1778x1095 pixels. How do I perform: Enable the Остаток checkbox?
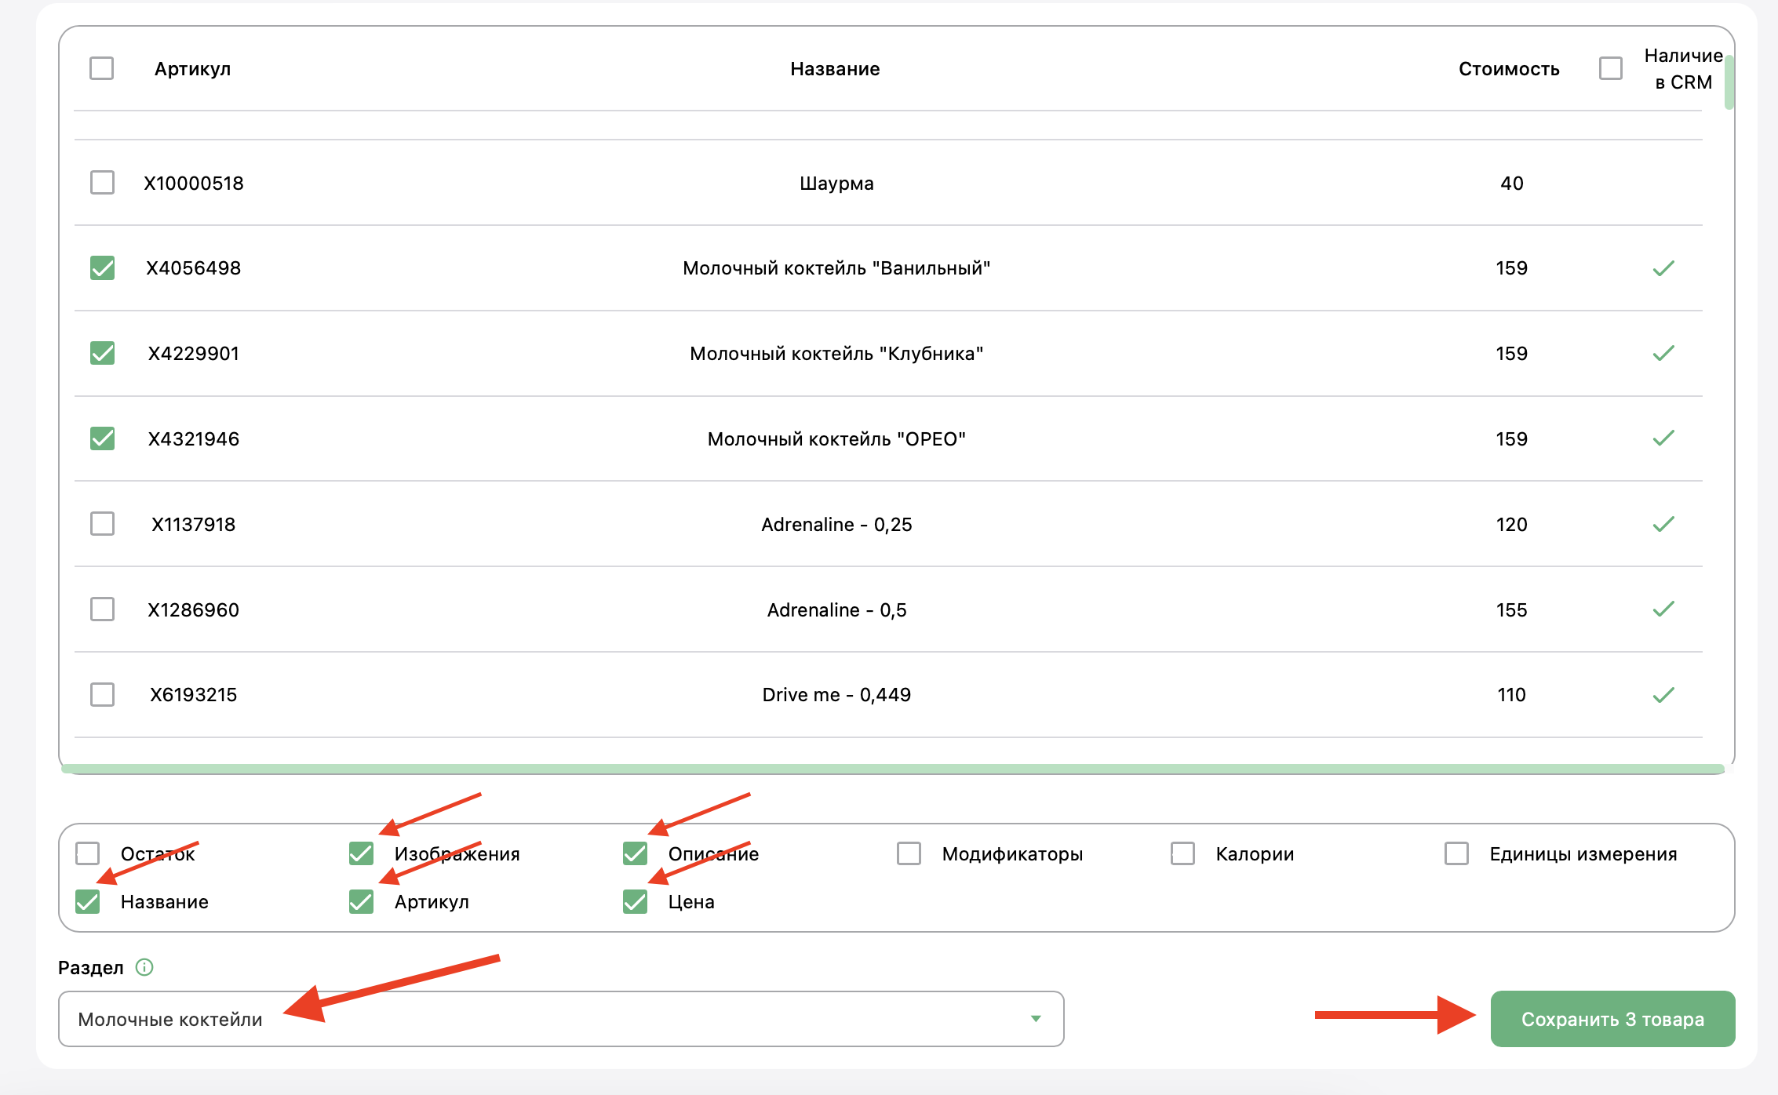[88, 853]
